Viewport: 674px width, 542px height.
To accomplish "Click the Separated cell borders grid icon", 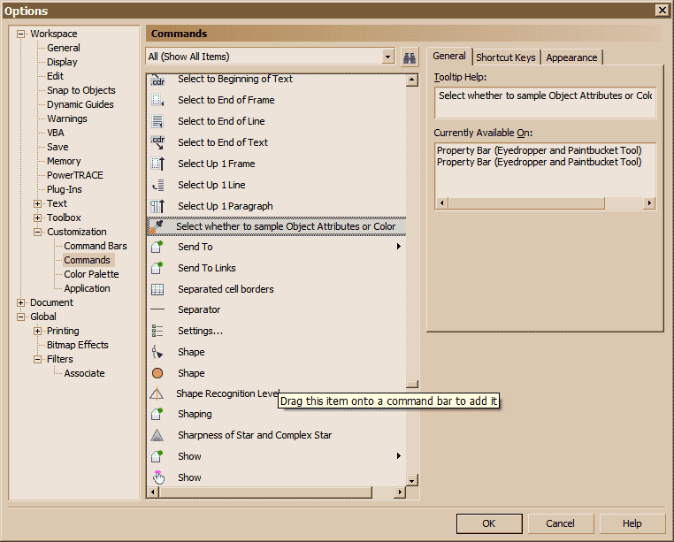I will tap(157, 289).
